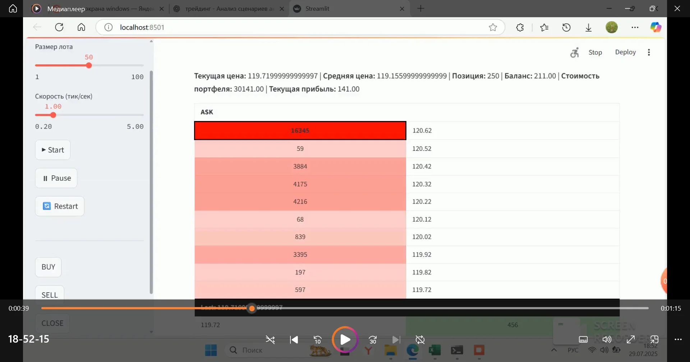Click the media player home icon
This screenshot has width=690, height=362.
point(13,8)
